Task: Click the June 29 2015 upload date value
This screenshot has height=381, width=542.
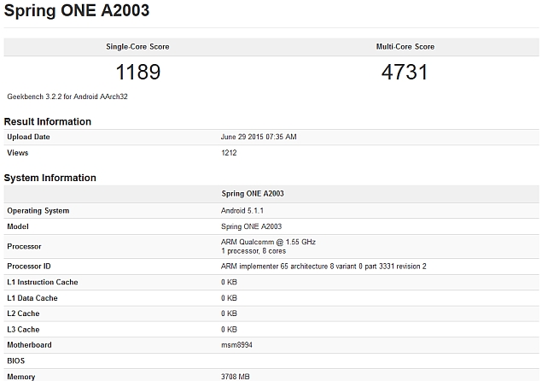Action: tap(259, 137)
